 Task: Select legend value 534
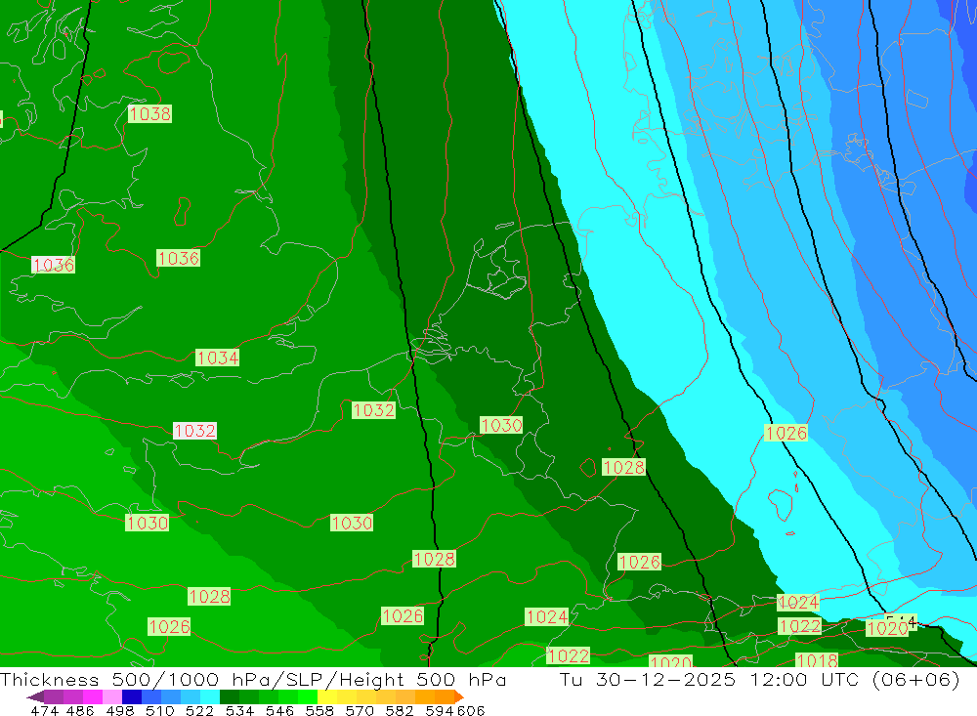click(239, 710)
